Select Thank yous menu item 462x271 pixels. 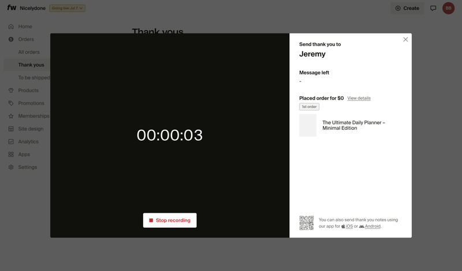(31, 65)
